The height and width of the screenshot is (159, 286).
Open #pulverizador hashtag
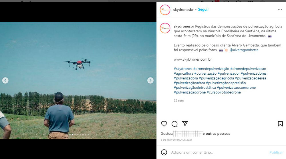(x=229, y=73)
